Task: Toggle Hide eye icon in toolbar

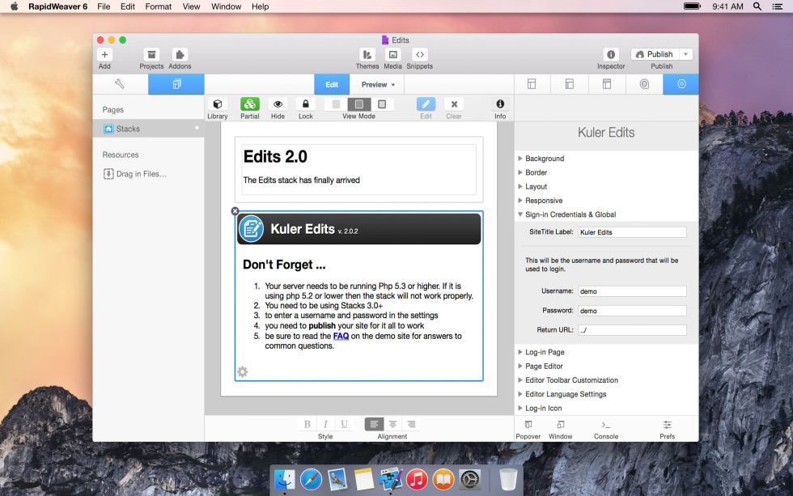Action: click(x=278, y=104)
